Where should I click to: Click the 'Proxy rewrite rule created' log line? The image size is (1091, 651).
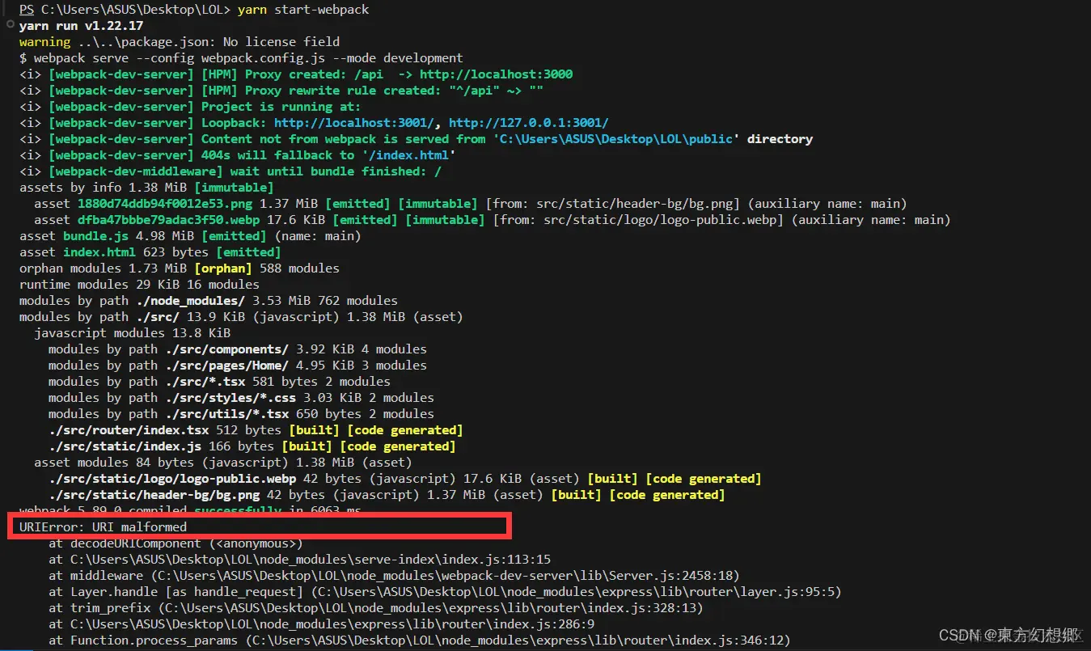click(x=281, y=91)
